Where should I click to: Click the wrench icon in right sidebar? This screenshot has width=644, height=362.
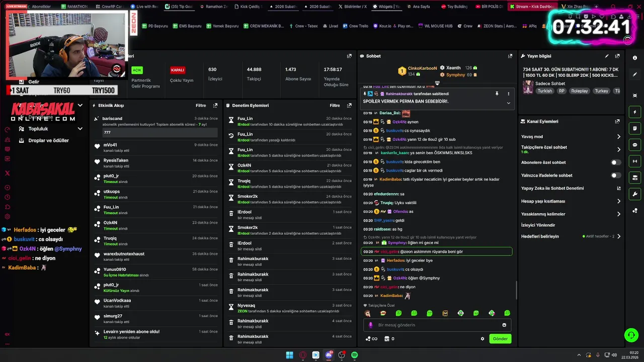(635, 194)
